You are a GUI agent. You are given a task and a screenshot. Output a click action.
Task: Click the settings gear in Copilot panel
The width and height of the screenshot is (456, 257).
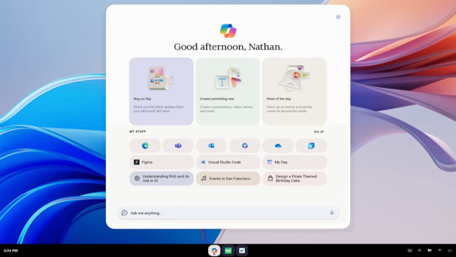point(338,17)
